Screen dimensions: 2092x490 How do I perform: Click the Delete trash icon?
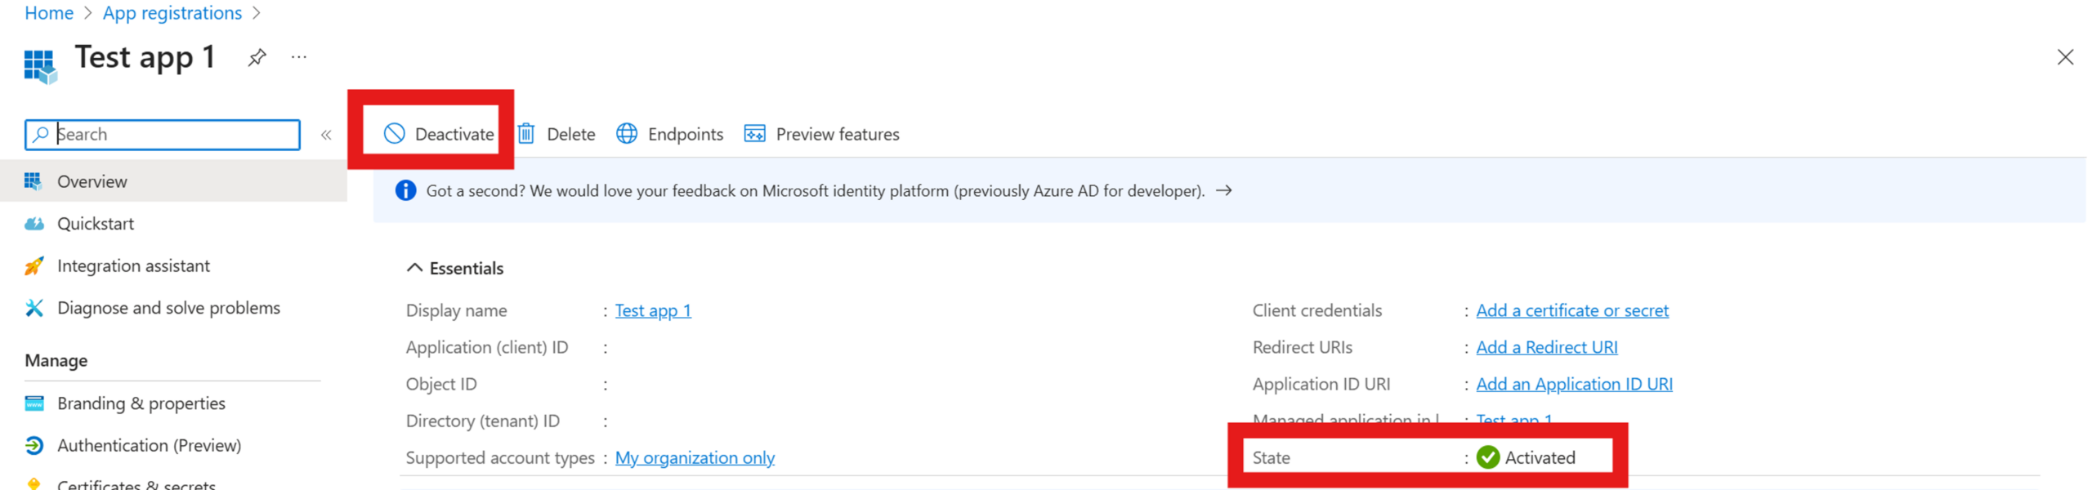click(x=526, y=134)
